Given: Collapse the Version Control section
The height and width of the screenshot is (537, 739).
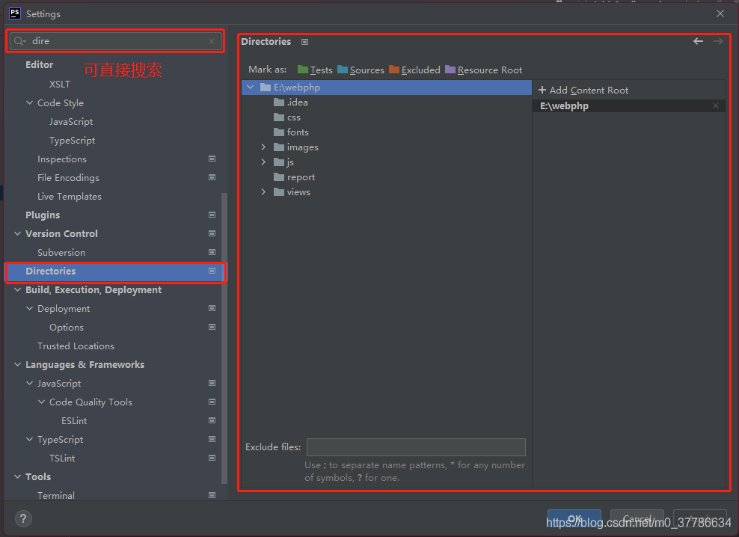Looking at the screenshot, I should click(x=17, y=234).
